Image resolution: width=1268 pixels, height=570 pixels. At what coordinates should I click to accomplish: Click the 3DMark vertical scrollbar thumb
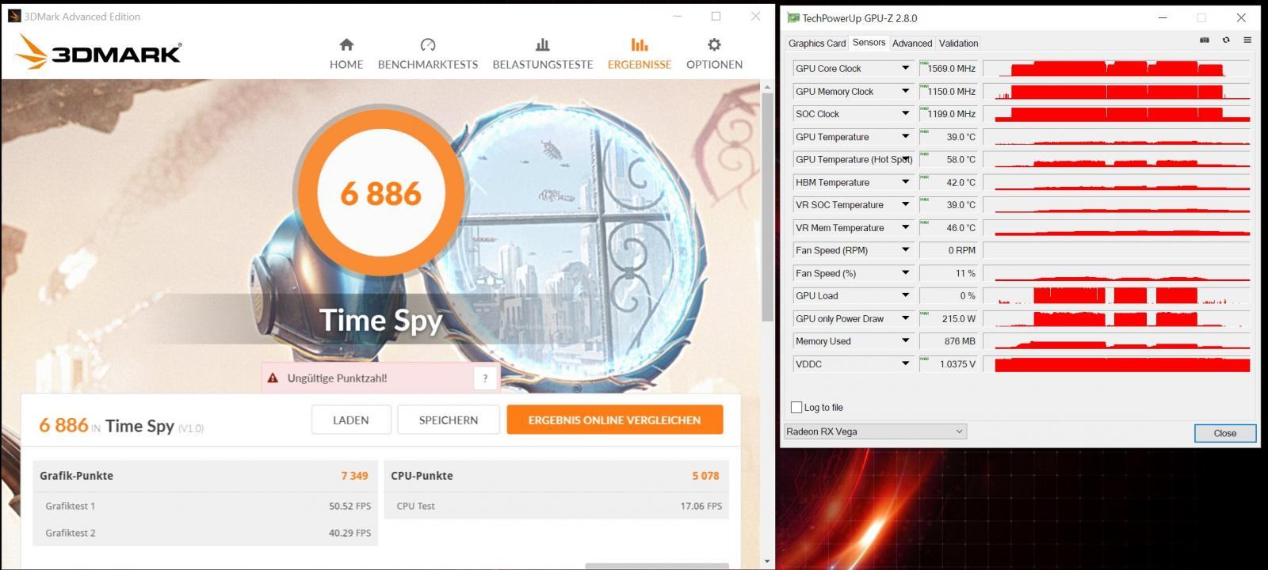767,207
